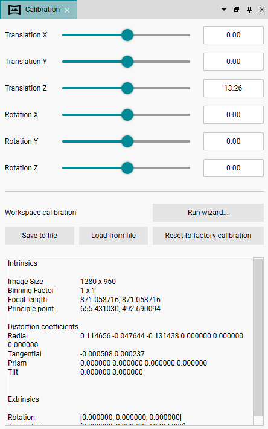Click the Binning Factor value 1 x 1
This screenshot has width=268, height=429.
88,290
